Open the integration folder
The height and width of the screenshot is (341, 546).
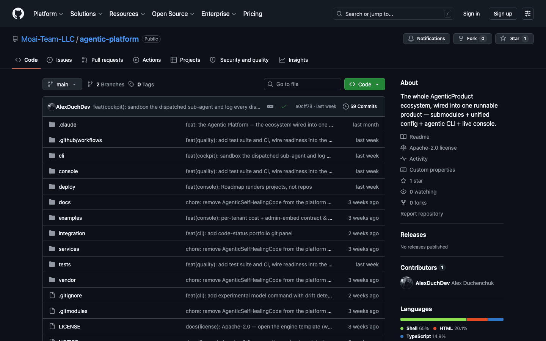(72, 233)
